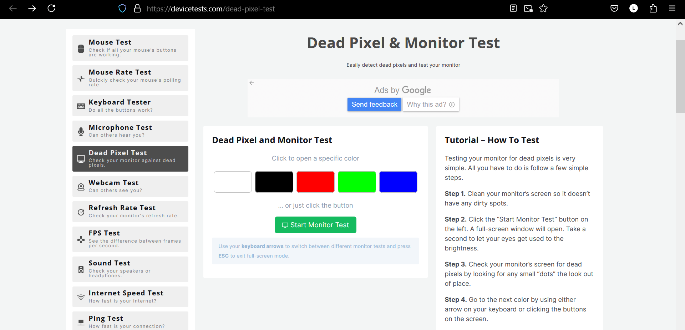Image resolution: width=685 pixels, height=330 pixels.
Task: Click the Save to Pocket icon
Action: click(x=614, y=8)
